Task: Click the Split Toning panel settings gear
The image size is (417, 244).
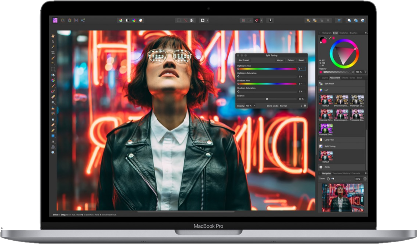Action: click(305, 106)
